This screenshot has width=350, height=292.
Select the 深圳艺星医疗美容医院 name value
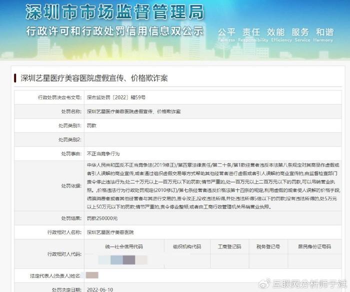(x=110, y=232)
